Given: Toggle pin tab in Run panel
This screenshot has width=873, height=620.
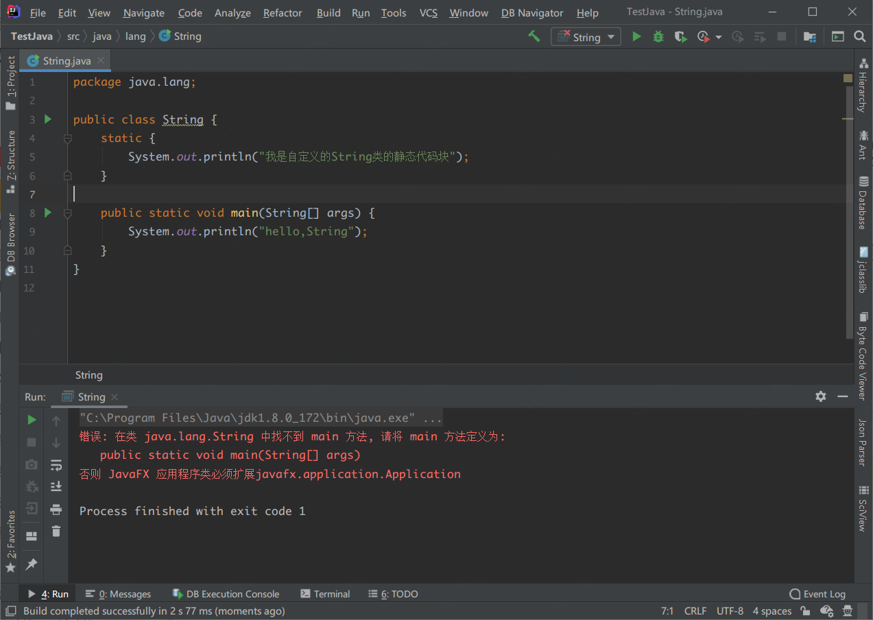Looking at the screenshot, I should tap(32, 564).
